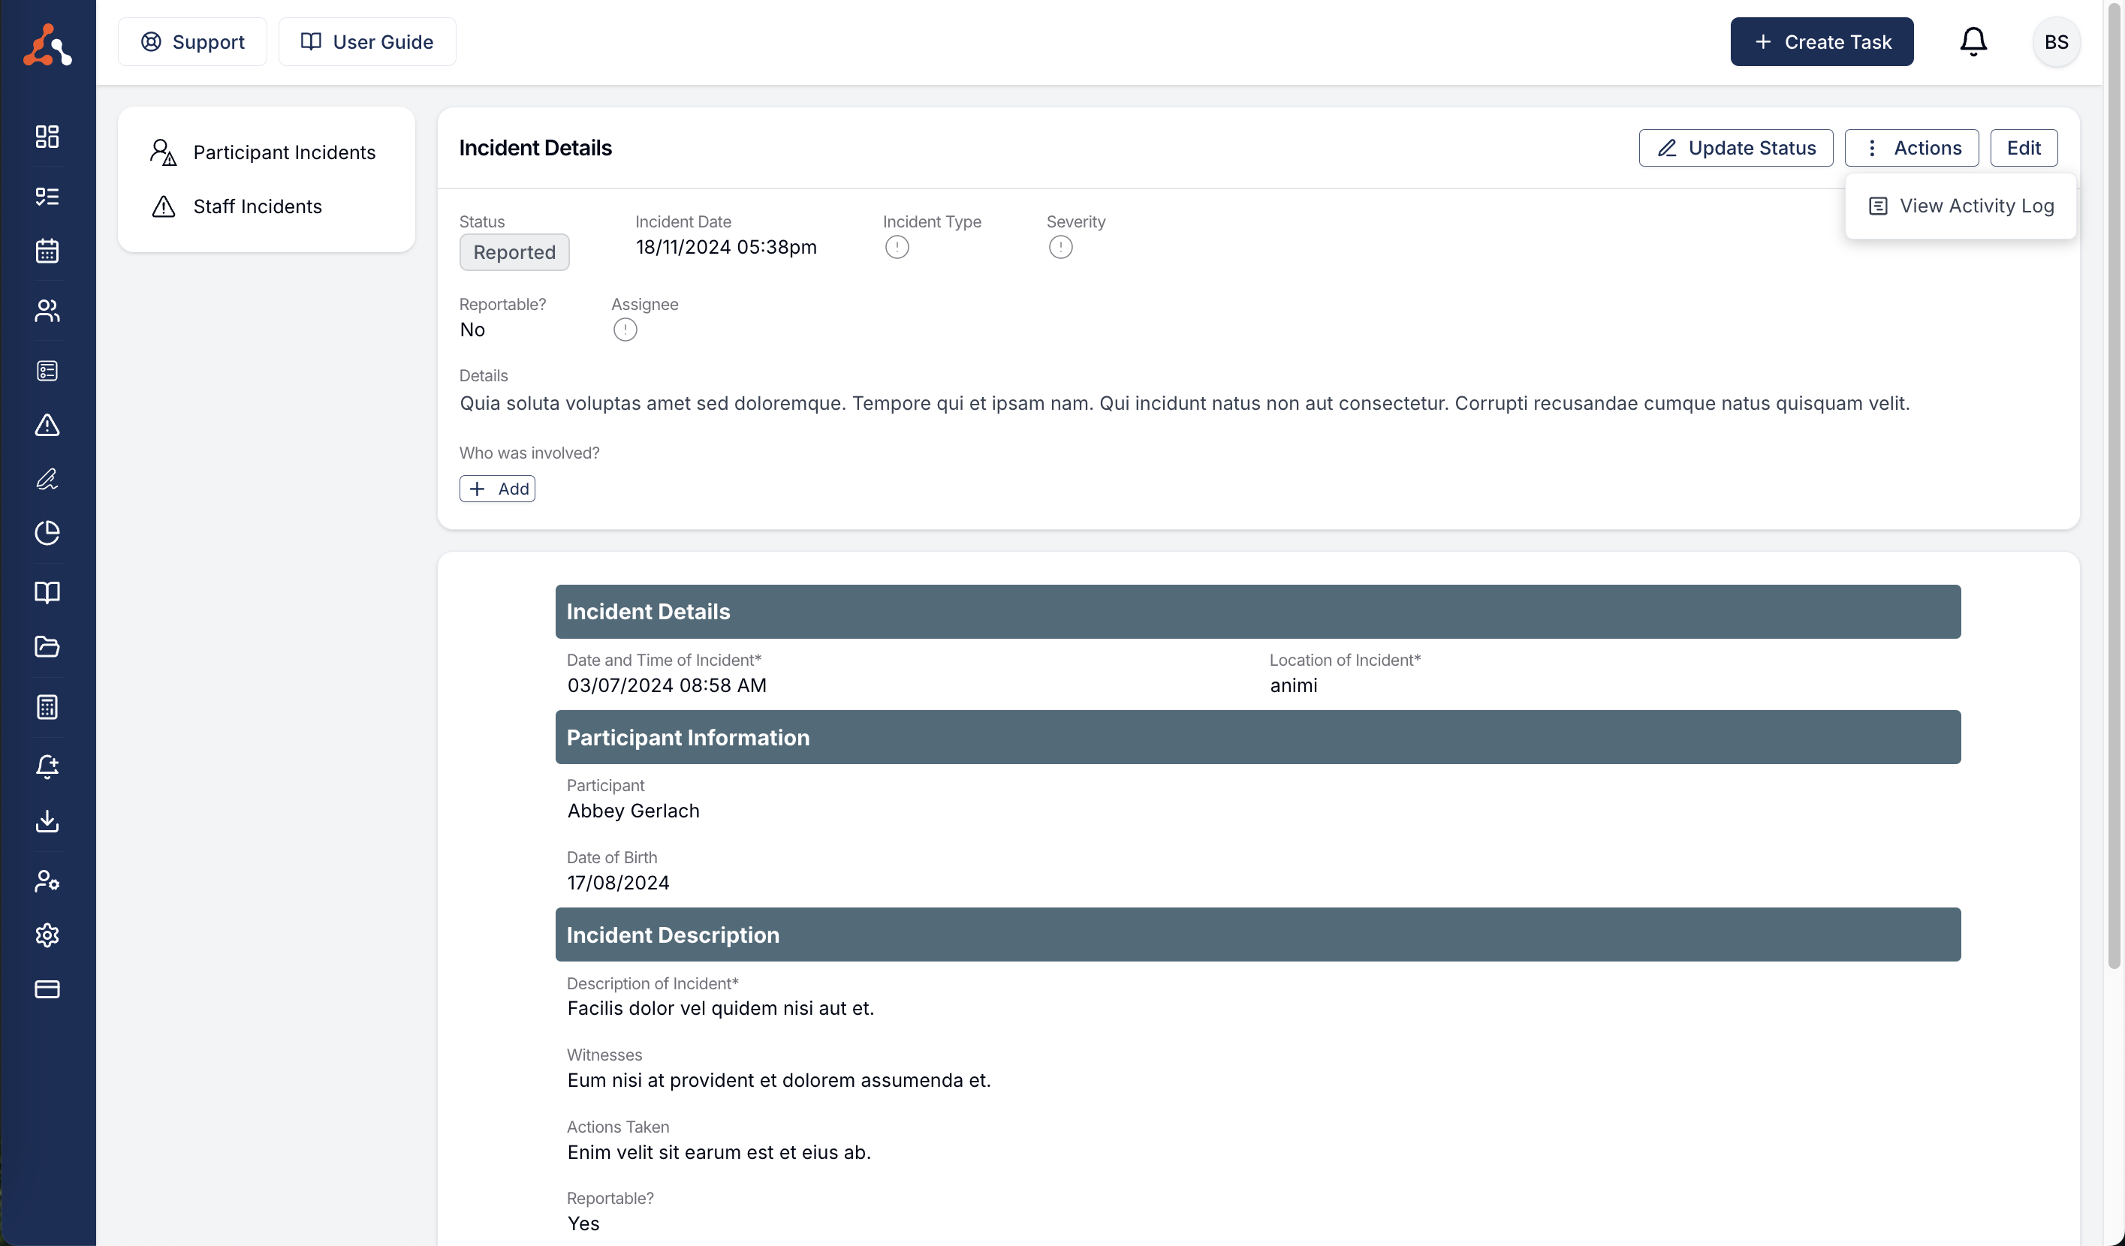The image size is (2125, 1246).
Task: Click incident date 18/11/2024 05:38pm
Action: click(x=726, y=247)
